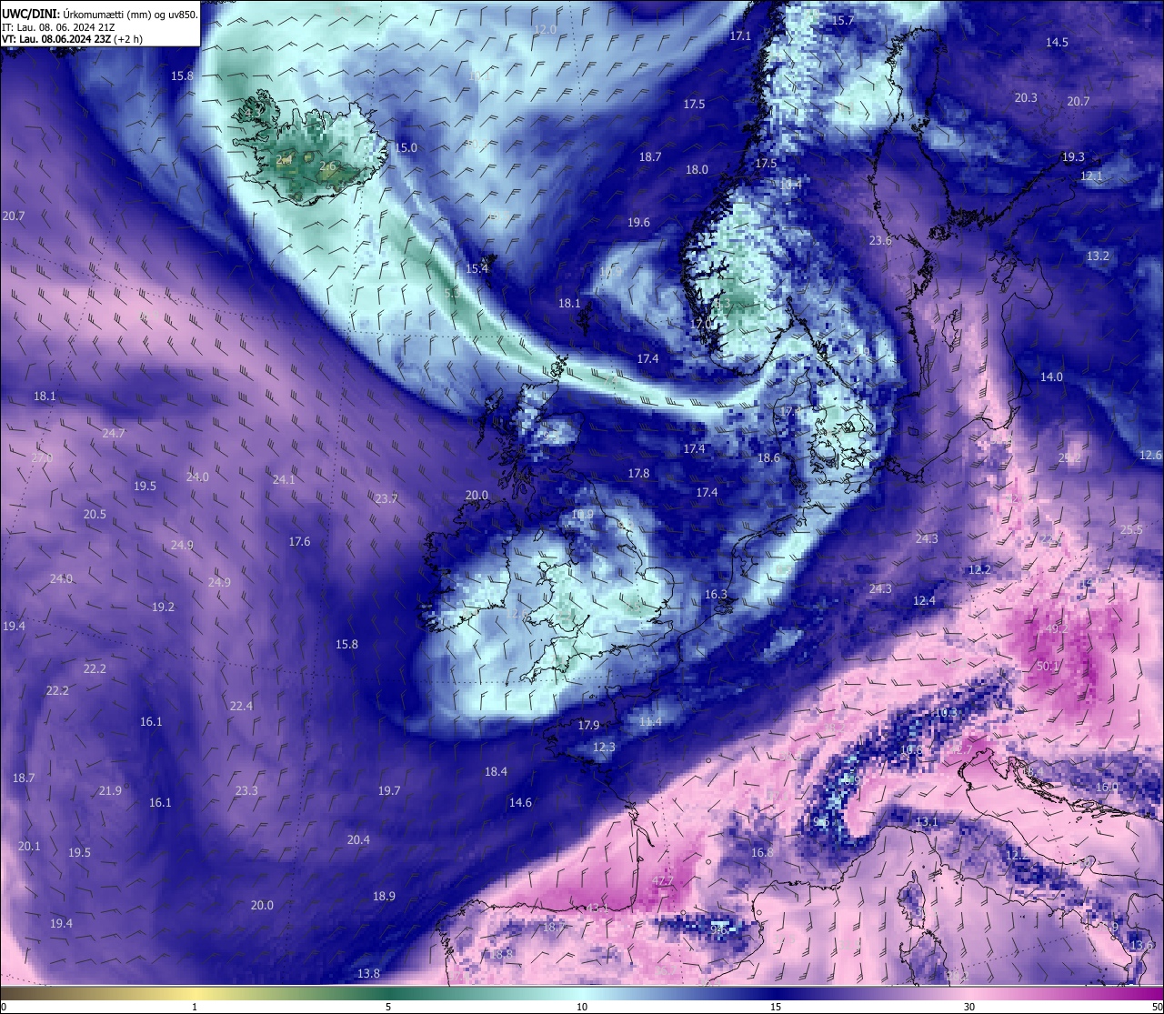This screenshot has width=1164, height=1014.
Task: Click the 21.9 value on the map
Action: pyautogui.click(x=110, y=790)
